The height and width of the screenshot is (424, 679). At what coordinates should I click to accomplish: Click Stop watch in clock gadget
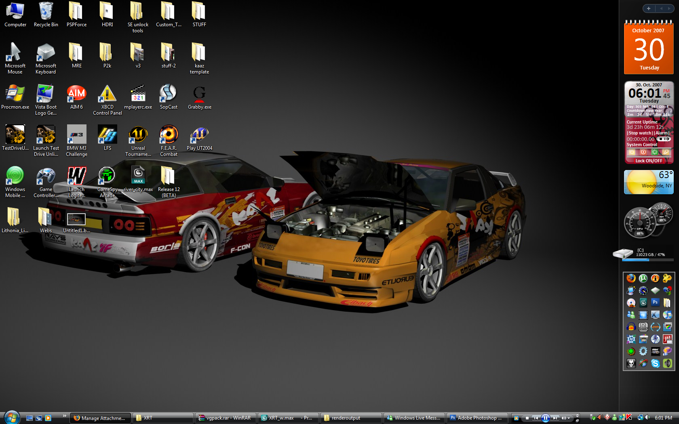[640, 133]
